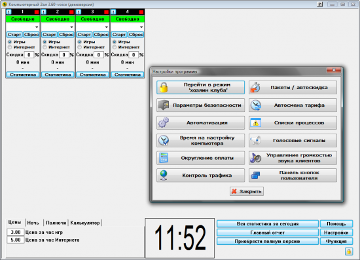
Task: Close the Настройки программы dialog with title X
Action: click(x=334, y=70)
